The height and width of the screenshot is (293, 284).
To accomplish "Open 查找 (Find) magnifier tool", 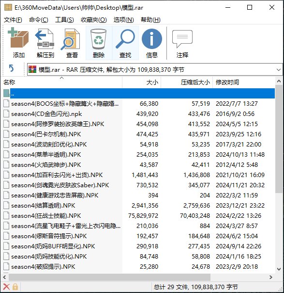I will tap(125, 39).
